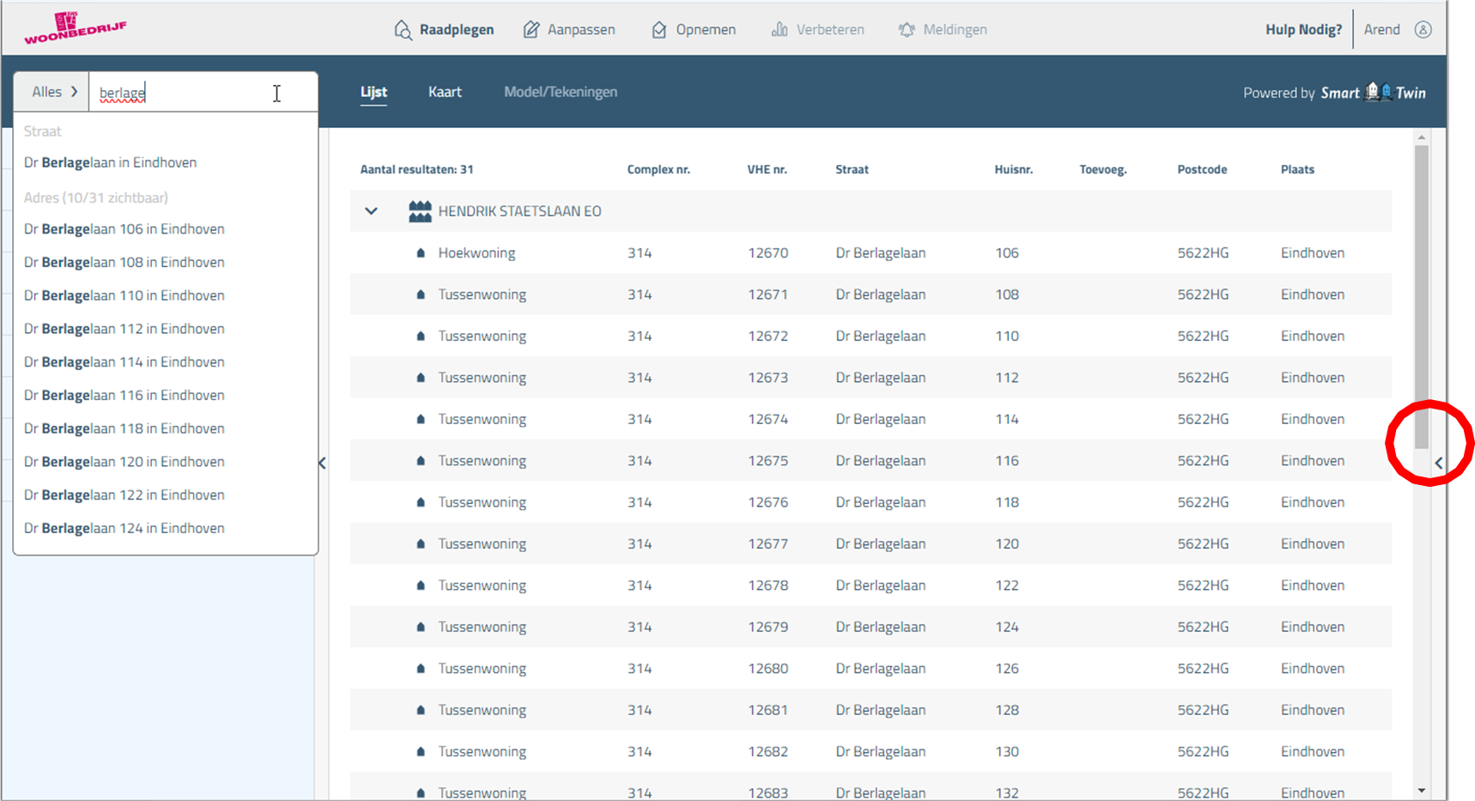Collapse the Hendrik Staetslaan EO group
This screenshot has height=801, width=1475.
click(371, 211)
